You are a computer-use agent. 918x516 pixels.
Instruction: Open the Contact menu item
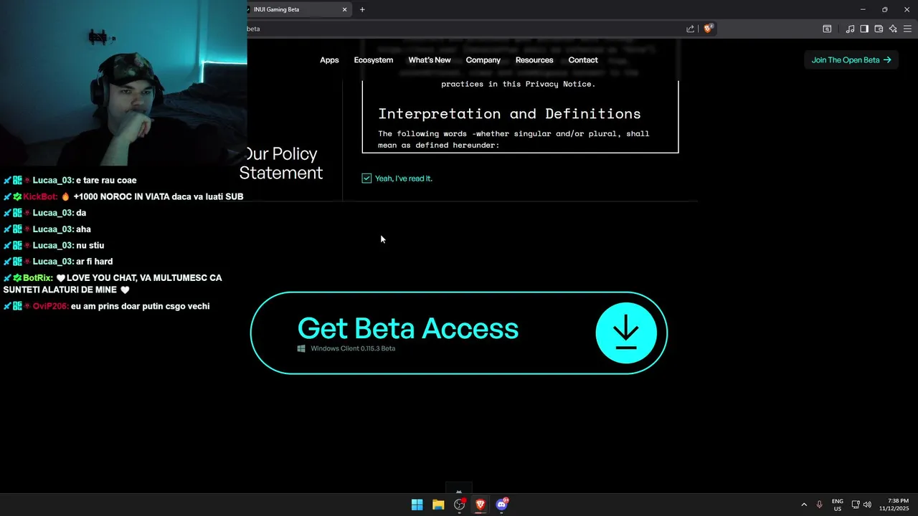tap(583, 60)
